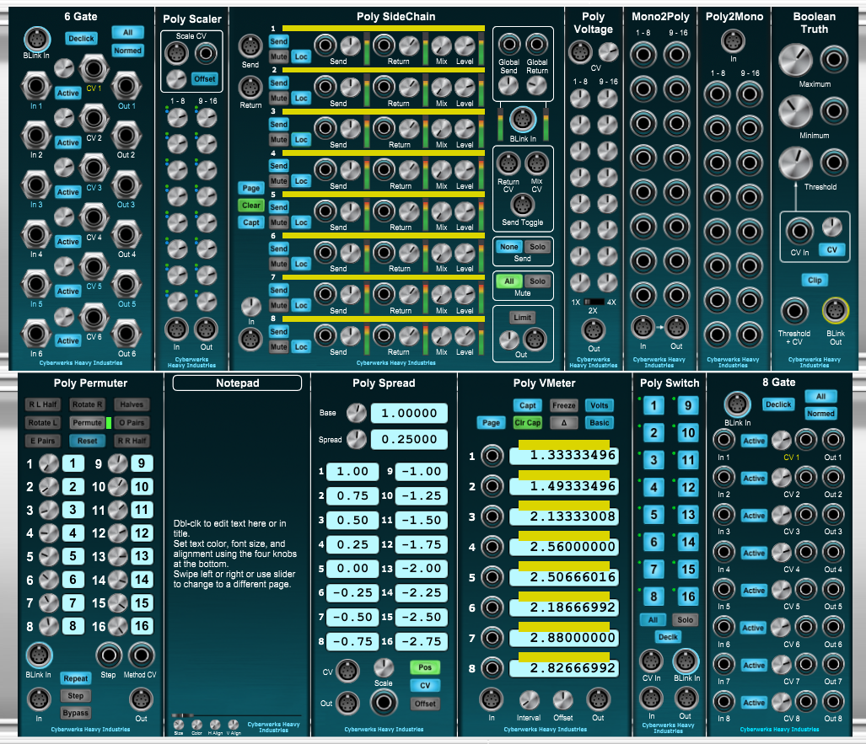
Task: Click the Capt button on Poly SideChain
Action: [x=250, y=222]
